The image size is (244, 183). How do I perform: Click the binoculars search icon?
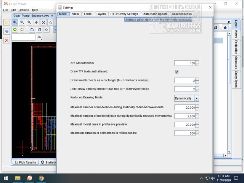[39, 37]
